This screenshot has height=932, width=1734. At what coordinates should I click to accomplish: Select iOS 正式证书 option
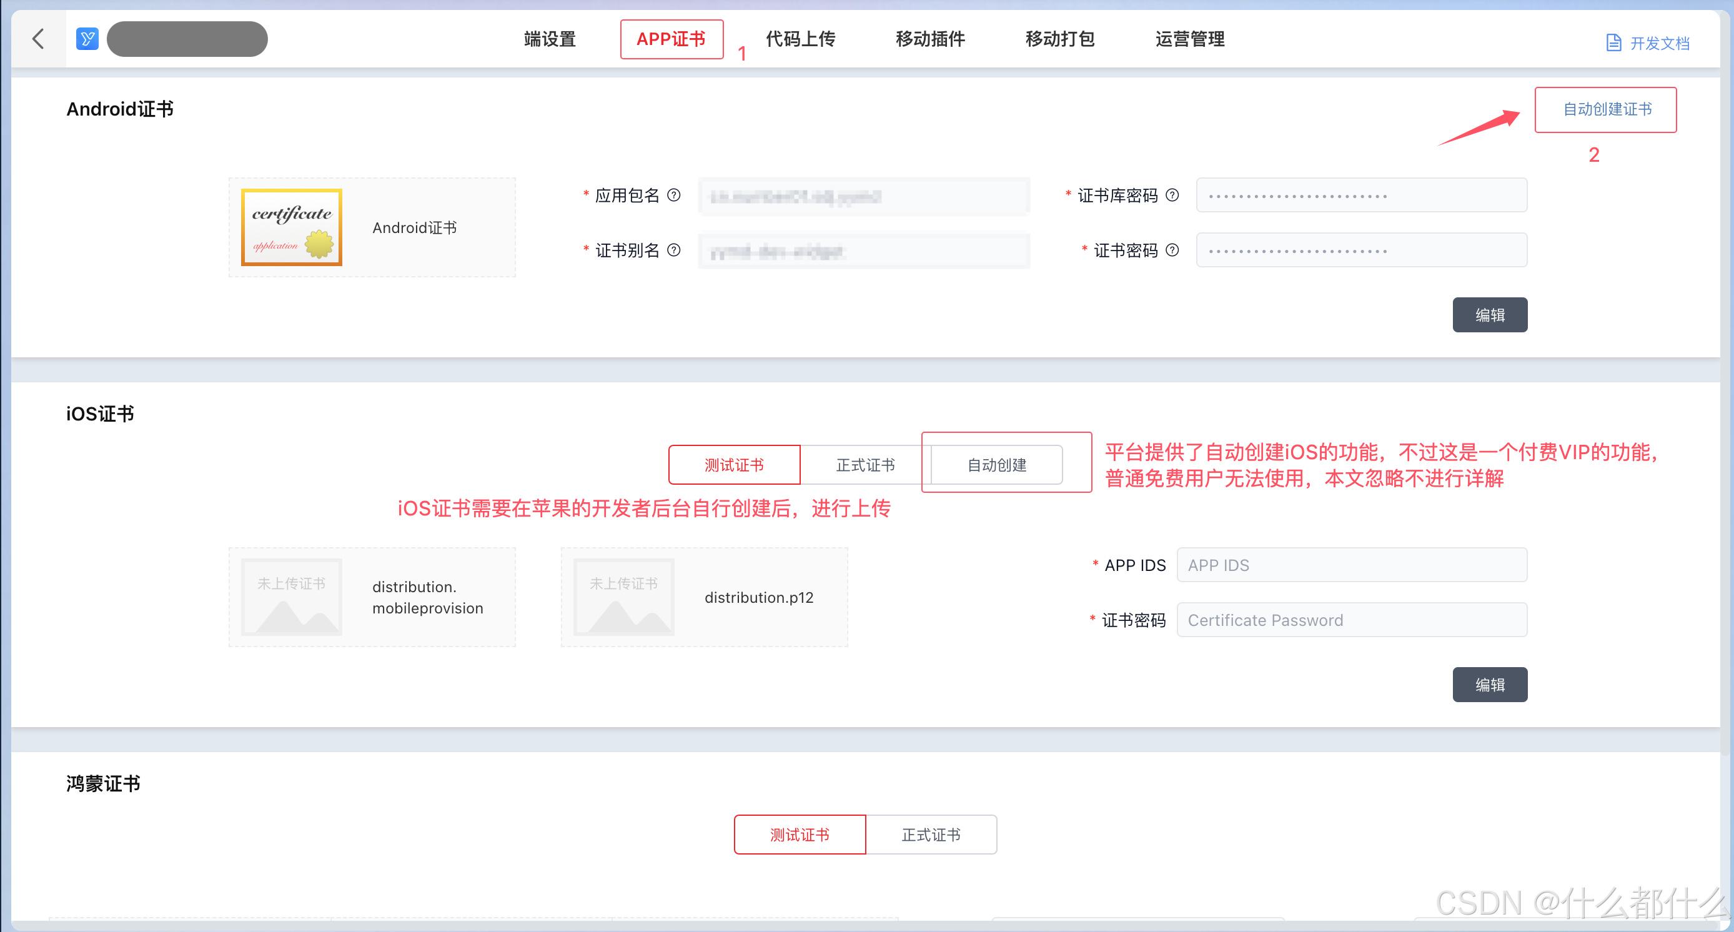coord(865,465)
